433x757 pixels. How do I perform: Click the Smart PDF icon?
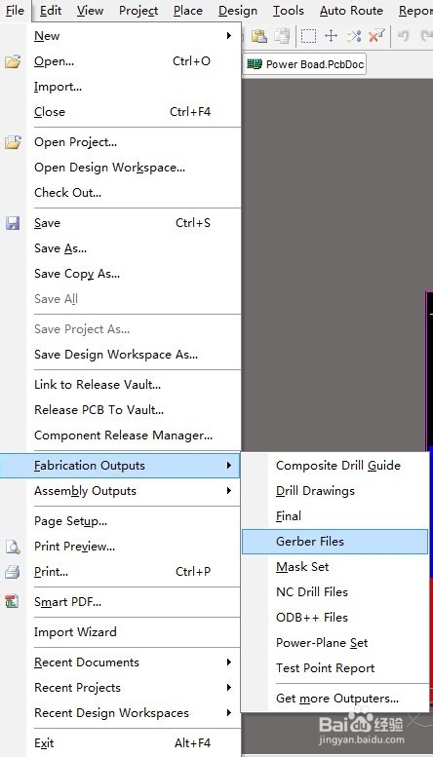pos(13,601)
